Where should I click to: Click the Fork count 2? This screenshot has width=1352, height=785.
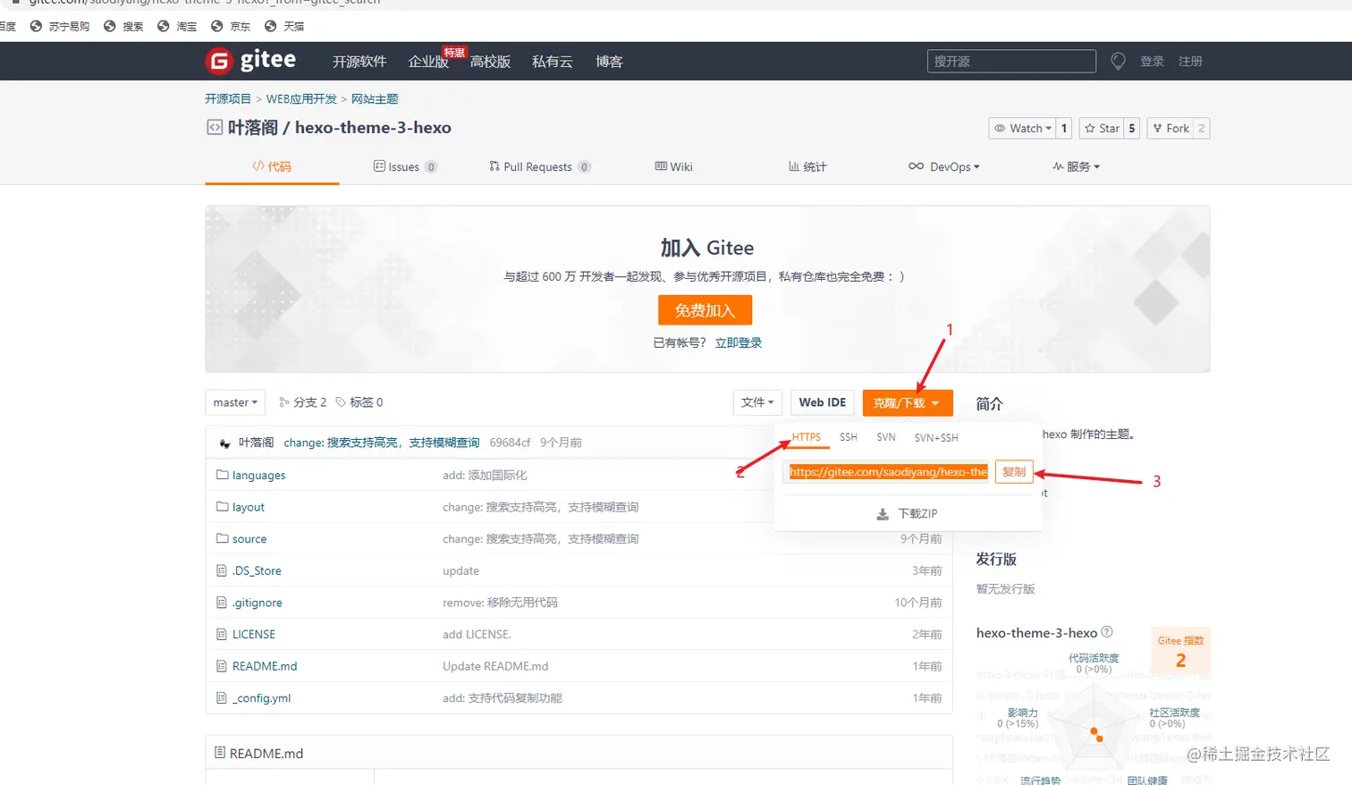(x=1202, y=128)
